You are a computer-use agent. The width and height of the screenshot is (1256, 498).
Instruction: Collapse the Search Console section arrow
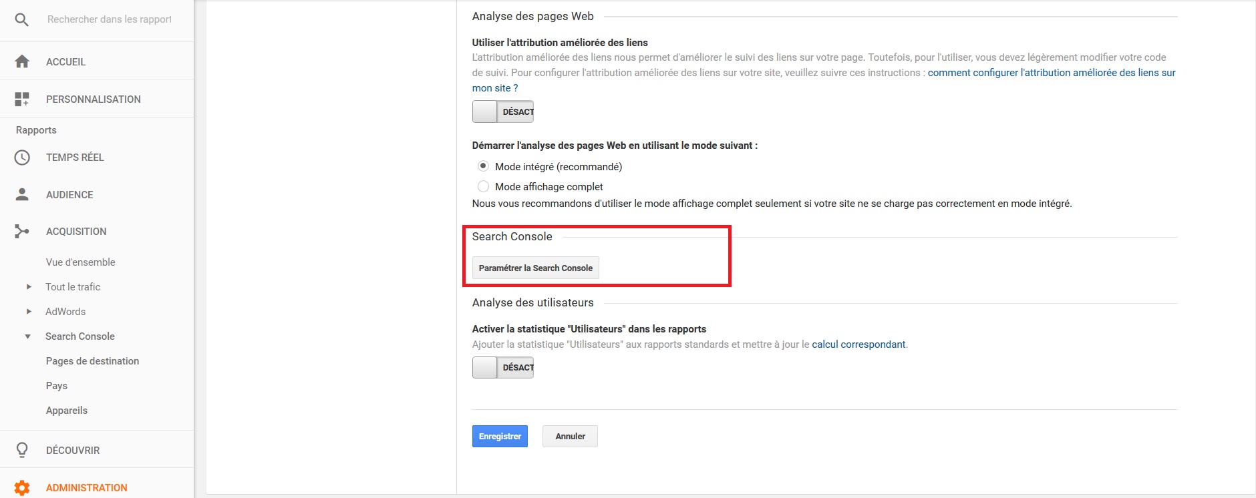coord(28,336)
